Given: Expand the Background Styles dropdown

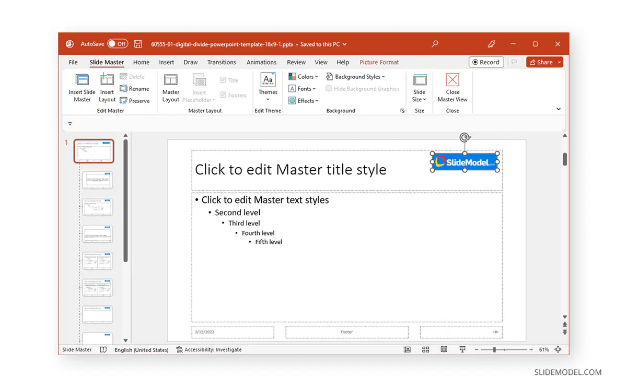Looking at the screenshot, I should 355,77.
